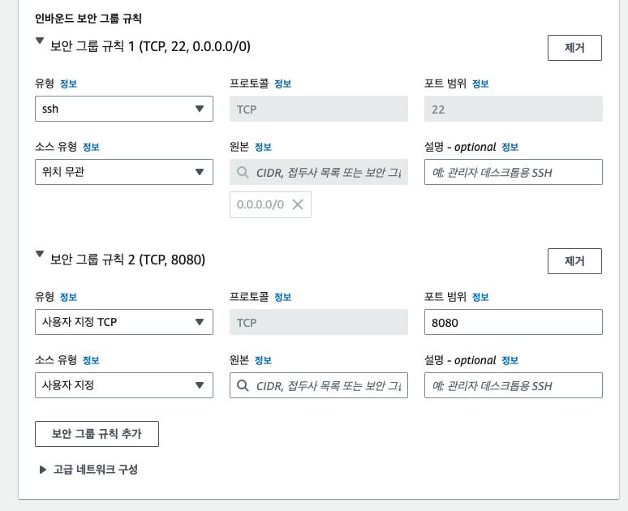Screen dimensions: 628x511
Task: Add a rule with 보안 그룹 규칙 추가
Action: tap(97, 434)
